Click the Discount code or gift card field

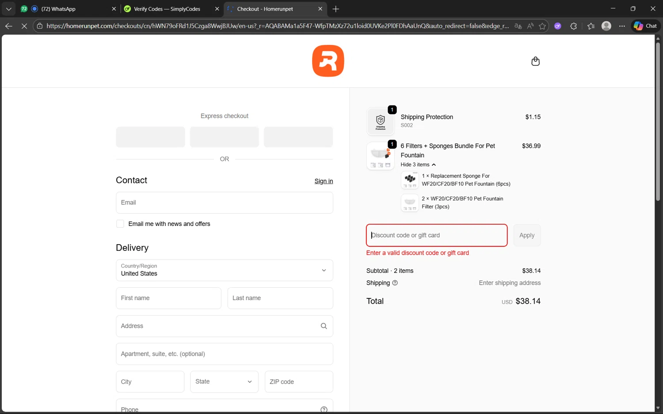[x=437, y=235]
